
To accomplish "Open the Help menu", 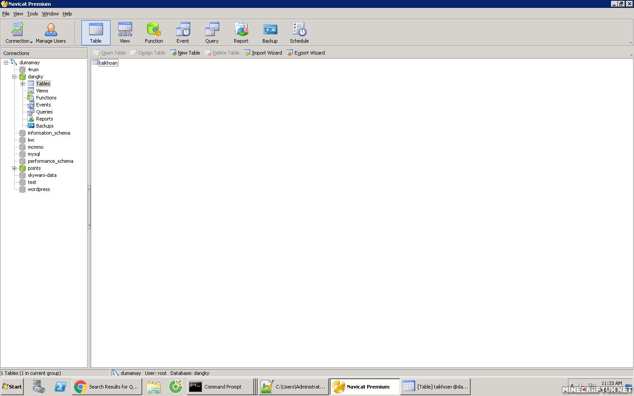I will point(67,14).
